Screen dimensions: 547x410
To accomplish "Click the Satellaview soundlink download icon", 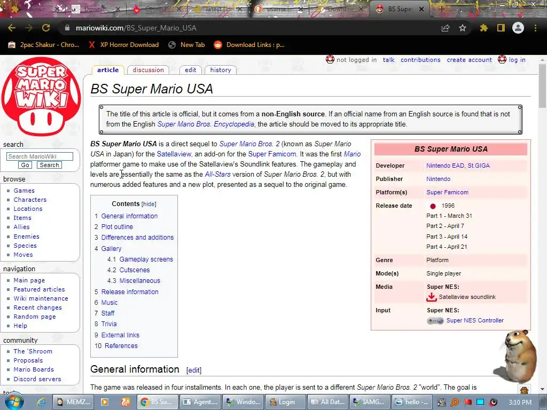I will tap(432, 297).
